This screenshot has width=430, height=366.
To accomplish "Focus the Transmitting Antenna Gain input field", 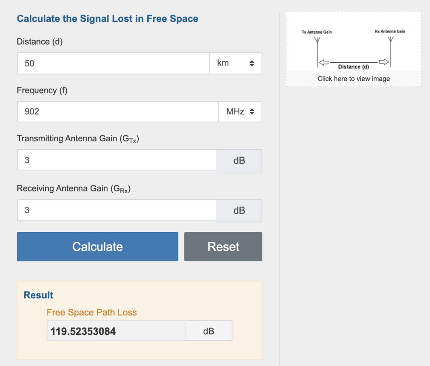I will [117, 161].
